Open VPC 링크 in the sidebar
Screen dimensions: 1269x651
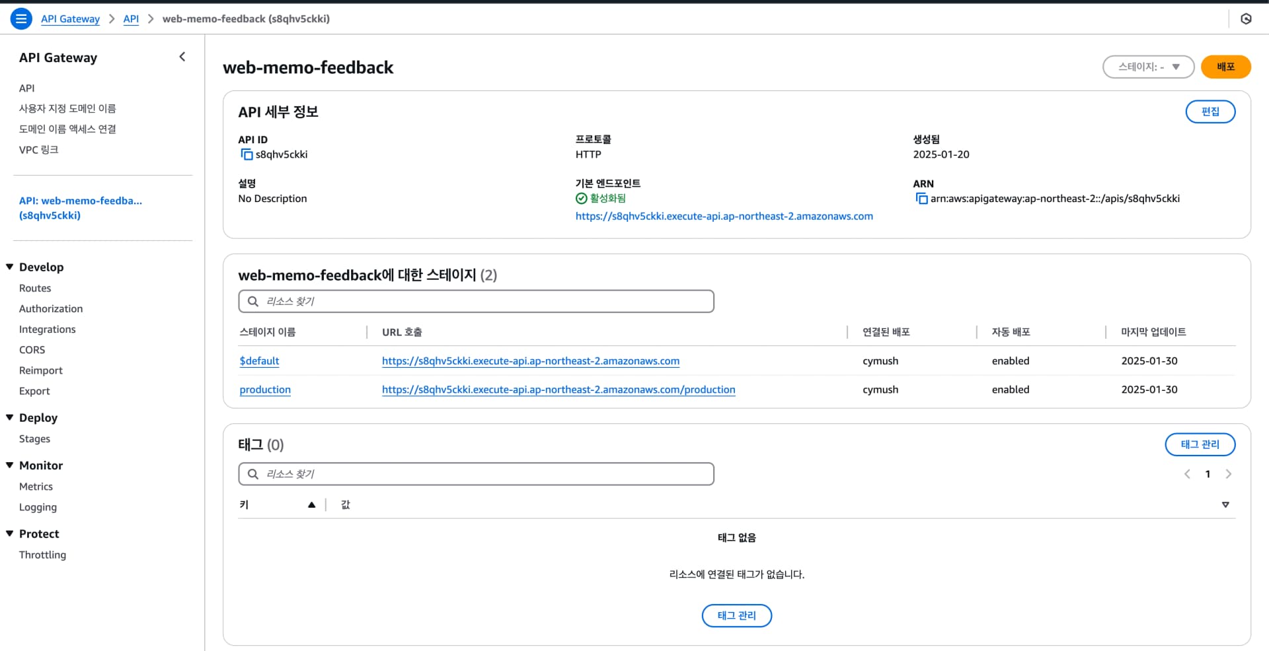click(x=39, y=150)
